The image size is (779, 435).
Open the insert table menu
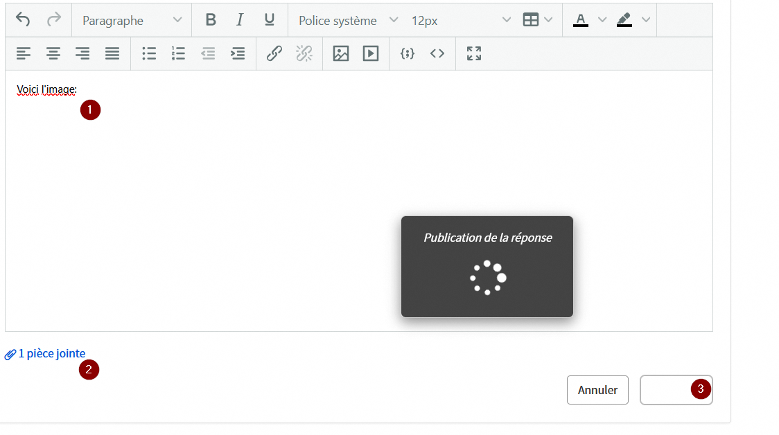click(x=538, y=20)
